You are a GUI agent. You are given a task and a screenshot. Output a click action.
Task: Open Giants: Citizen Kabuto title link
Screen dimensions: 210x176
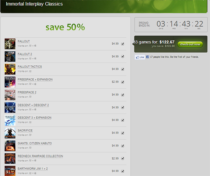point(35,143)
